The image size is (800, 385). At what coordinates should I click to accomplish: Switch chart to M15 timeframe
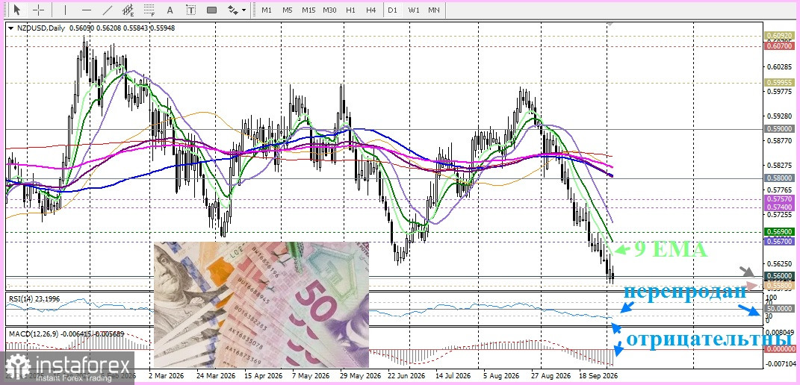click(x=308, y=10)
